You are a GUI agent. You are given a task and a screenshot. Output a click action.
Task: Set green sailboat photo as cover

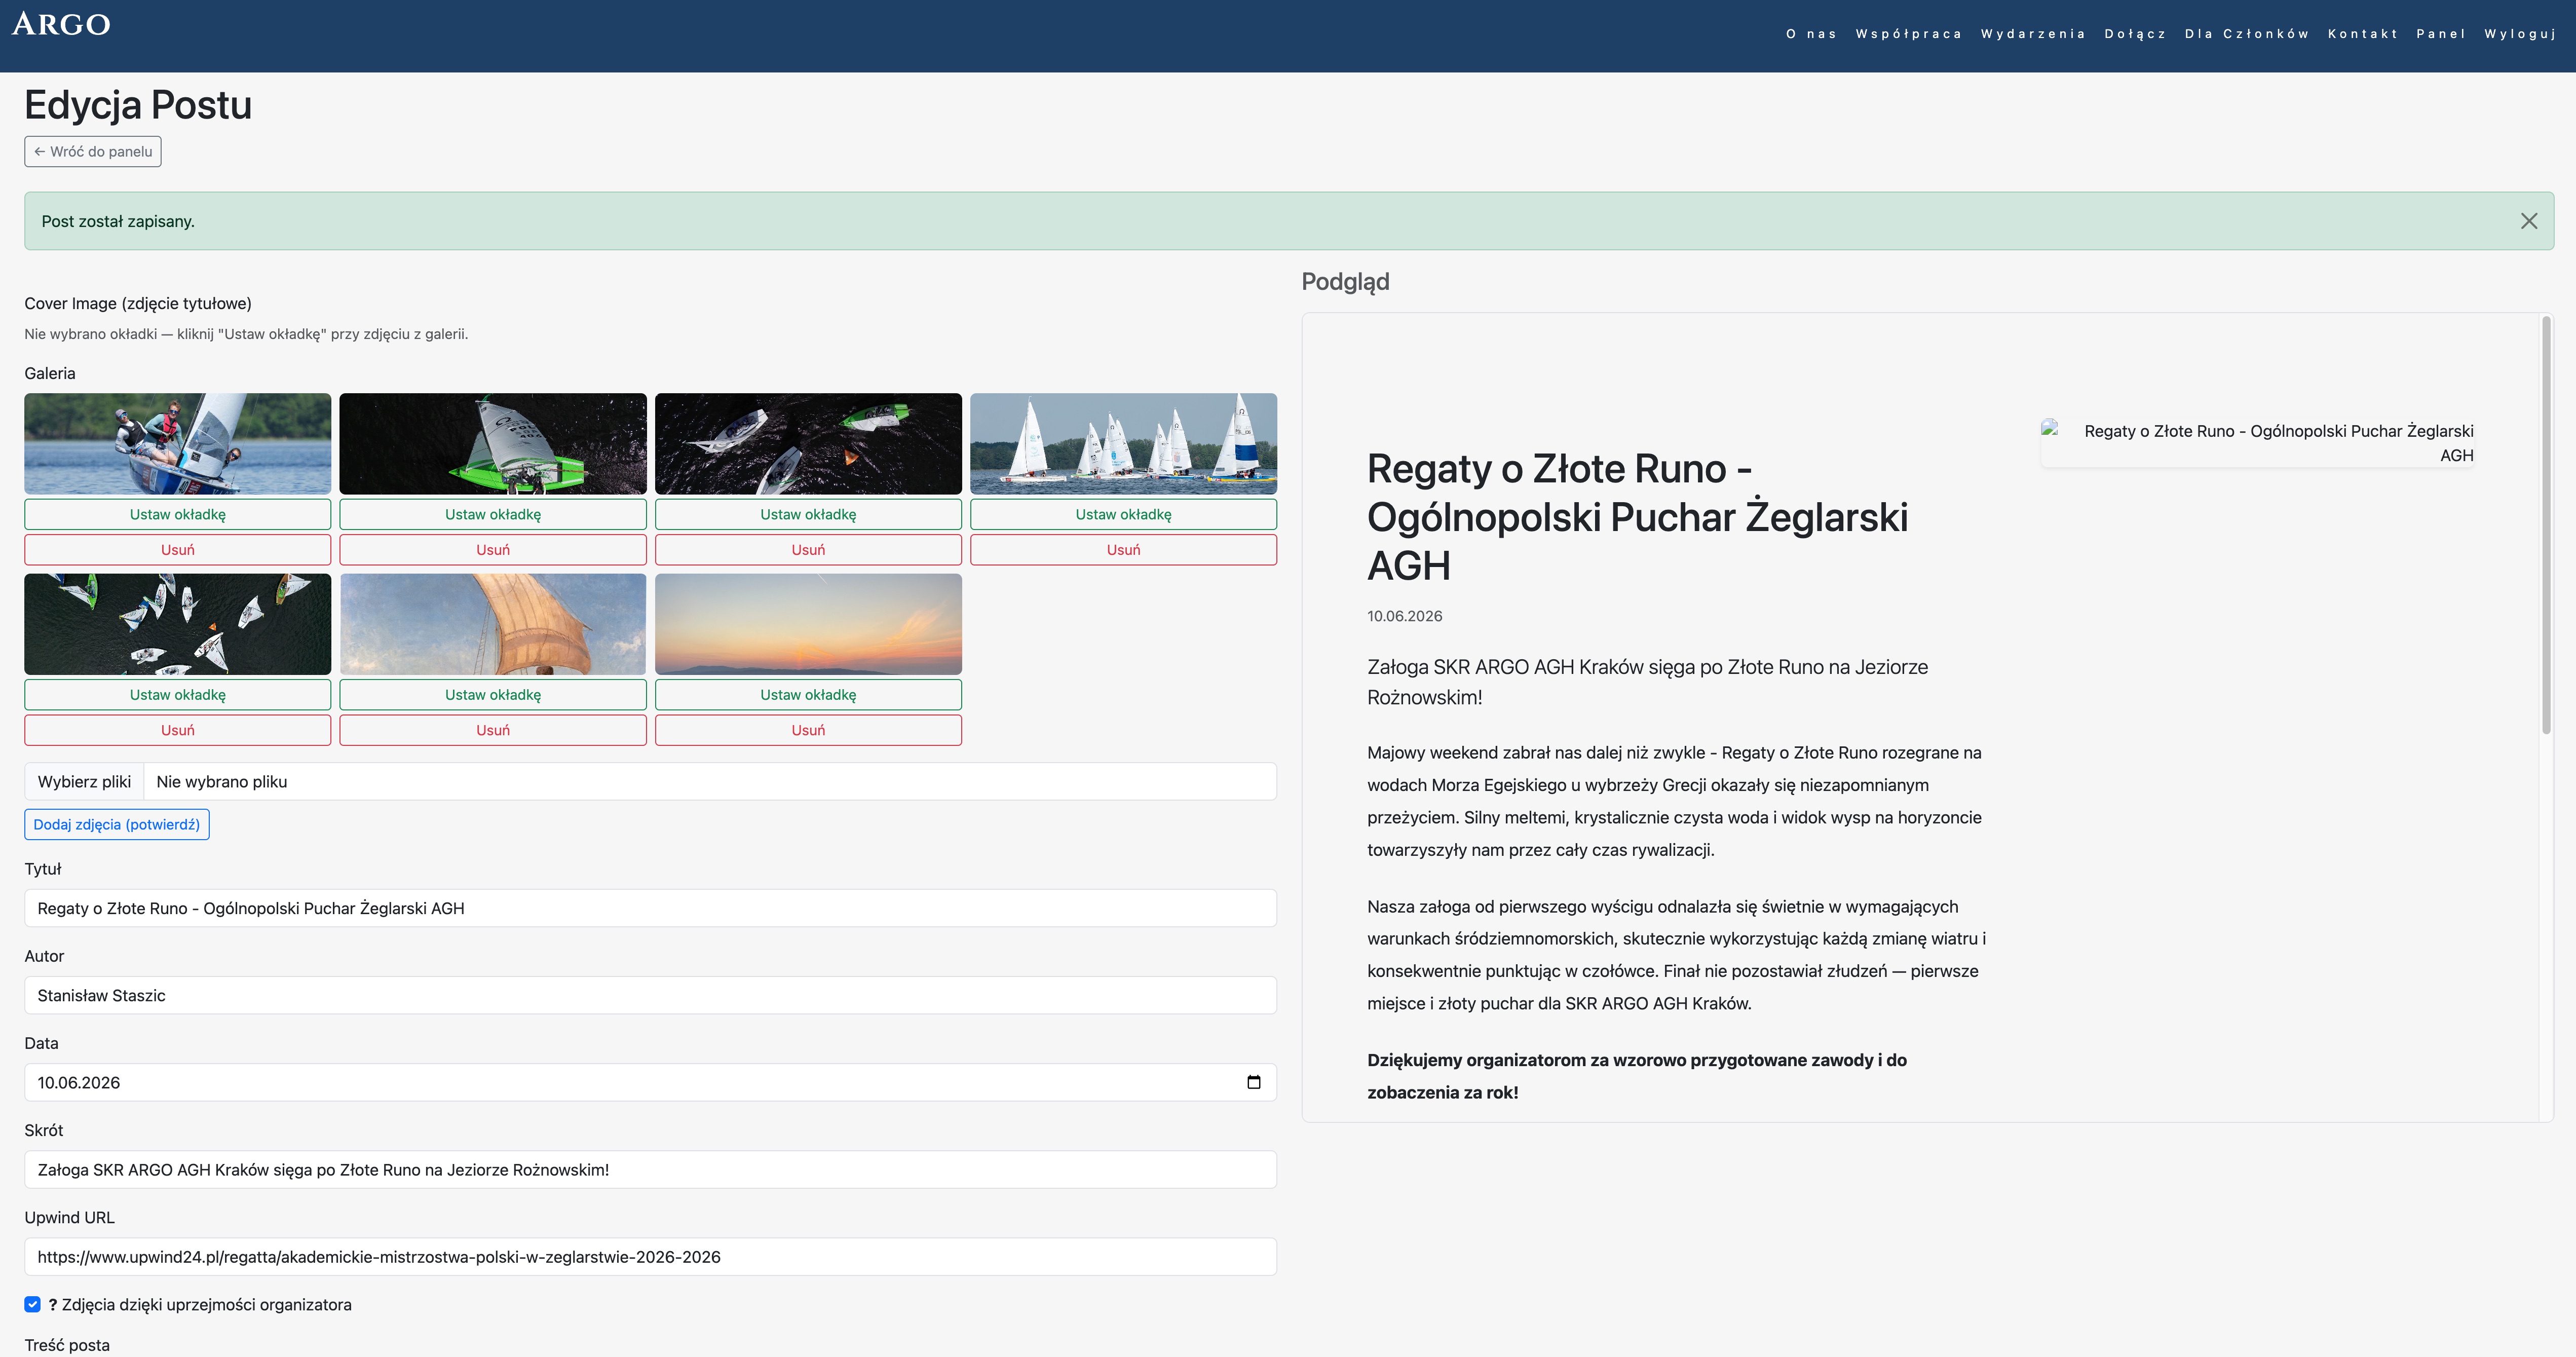pos(493,514)
